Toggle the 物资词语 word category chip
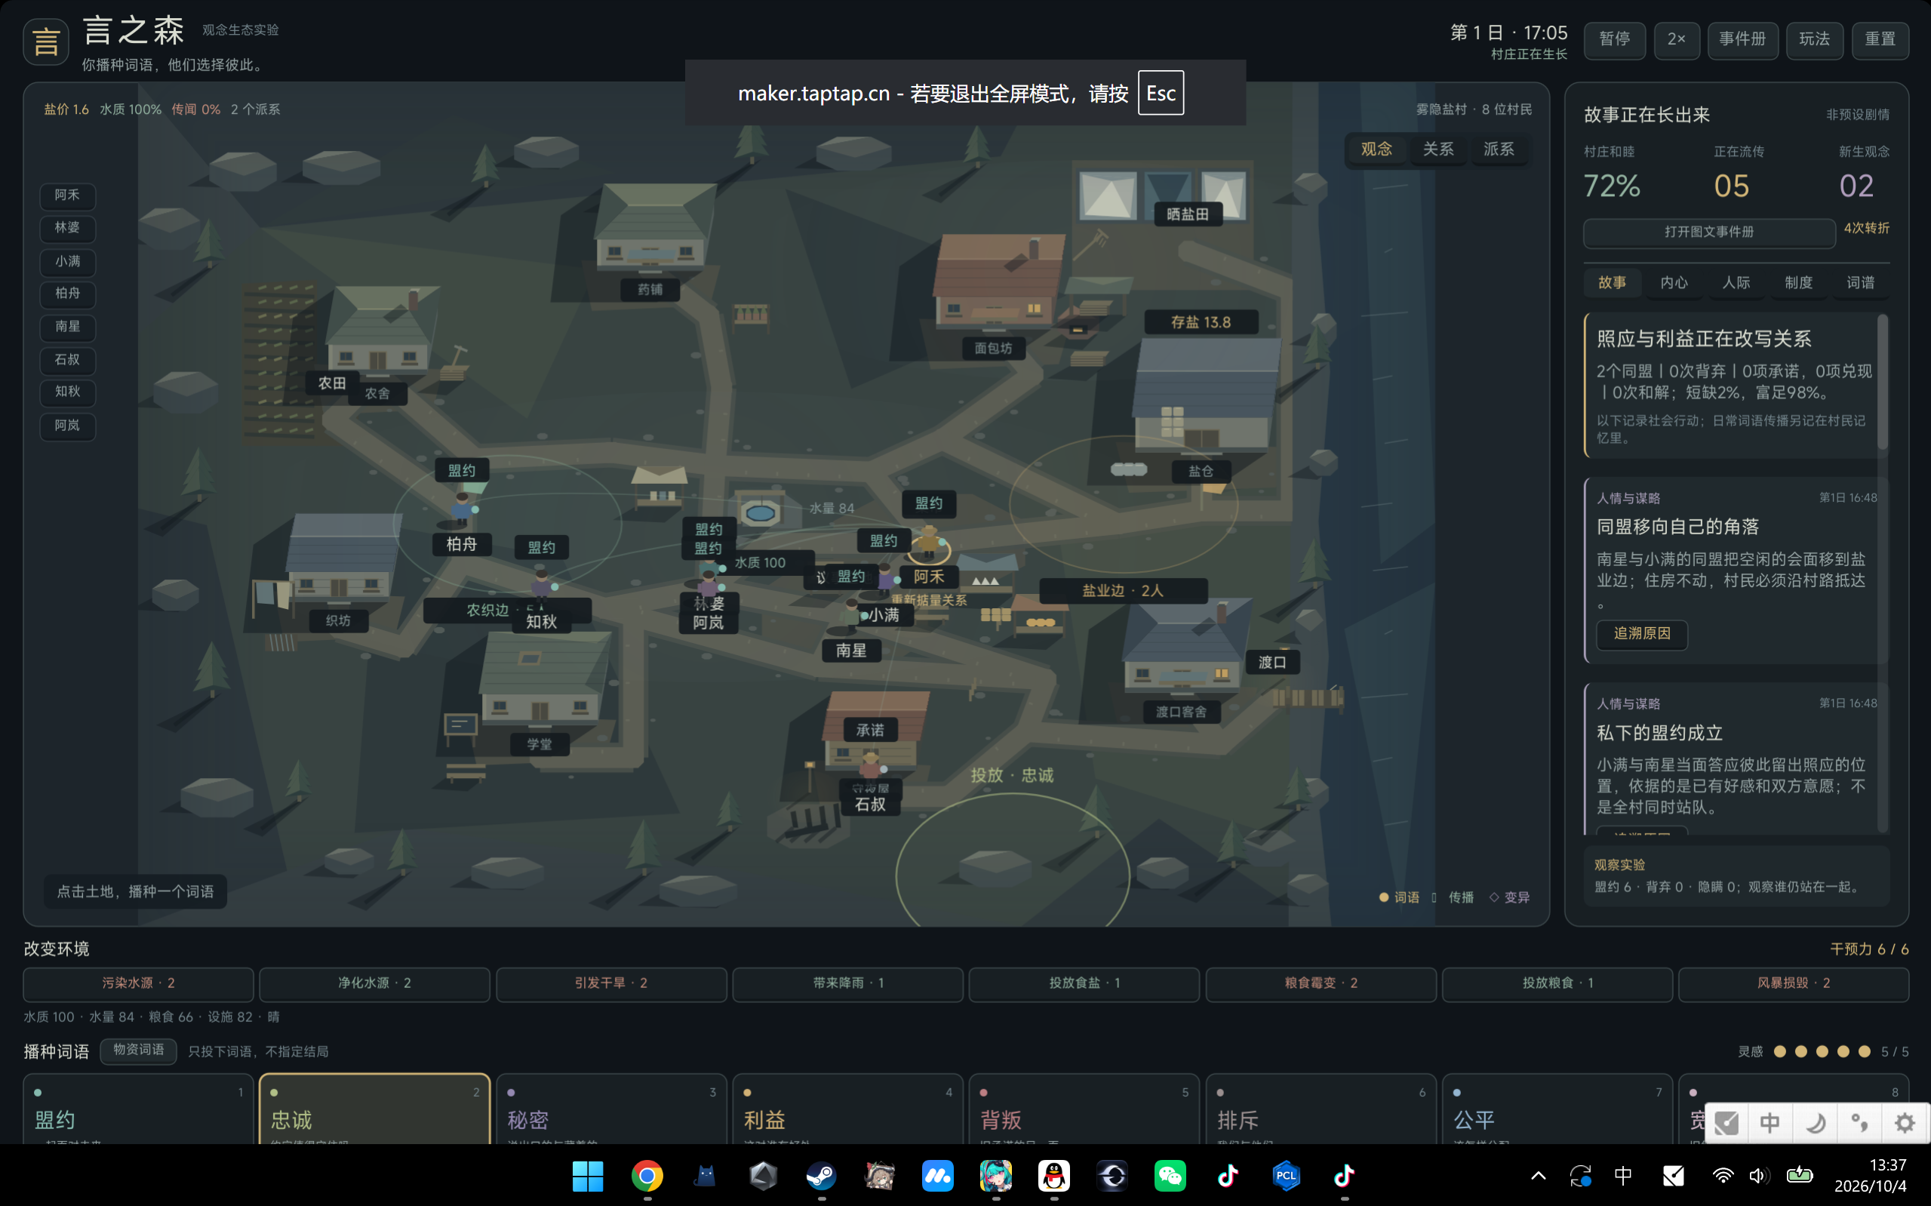The width and height of the screenshot is (1931, 1206). click(x=139, y=1051)
